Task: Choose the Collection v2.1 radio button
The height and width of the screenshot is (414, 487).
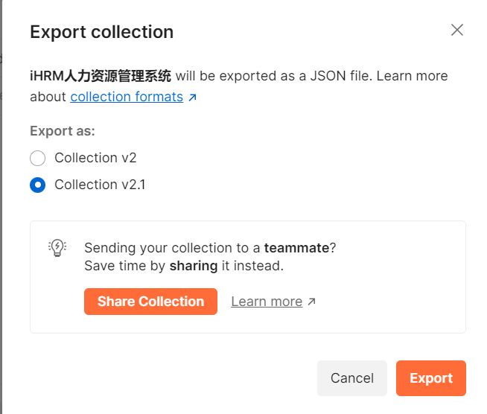Action: tap(38, 185)
